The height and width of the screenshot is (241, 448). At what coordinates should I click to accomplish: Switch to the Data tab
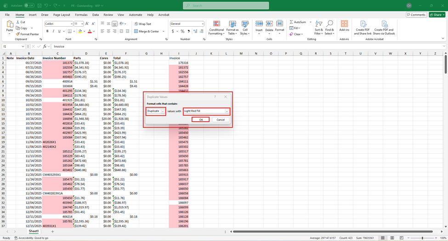[96, 15]
